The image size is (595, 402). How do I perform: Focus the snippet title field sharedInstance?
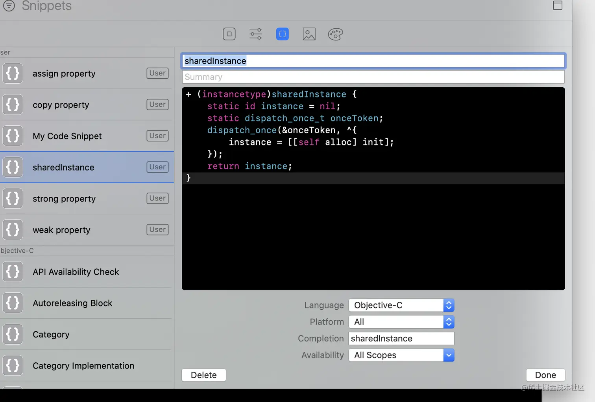pyautogui.click(x=373, y=61)
